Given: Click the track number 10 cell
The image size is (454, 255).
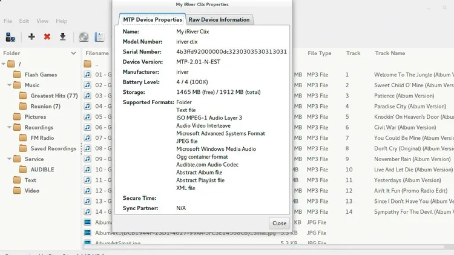Looking at the screenshot, I should pyautogui.click(x=349, y=170).
